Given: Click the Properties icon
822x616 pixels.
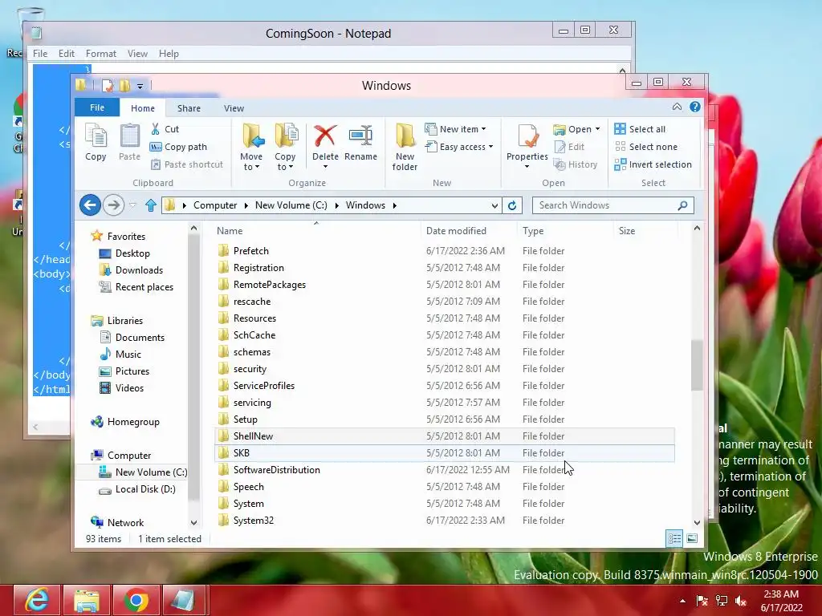Looking at the screenshot, I should click(x=527, y=136).
